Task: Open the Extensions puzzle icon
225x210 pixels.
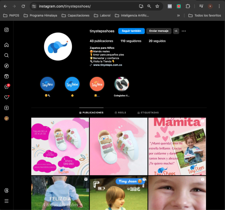Action: [188, 6]
